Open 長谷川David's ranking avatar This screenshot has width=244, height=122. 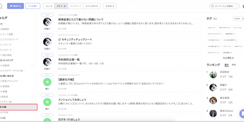[x=213, y=113]
